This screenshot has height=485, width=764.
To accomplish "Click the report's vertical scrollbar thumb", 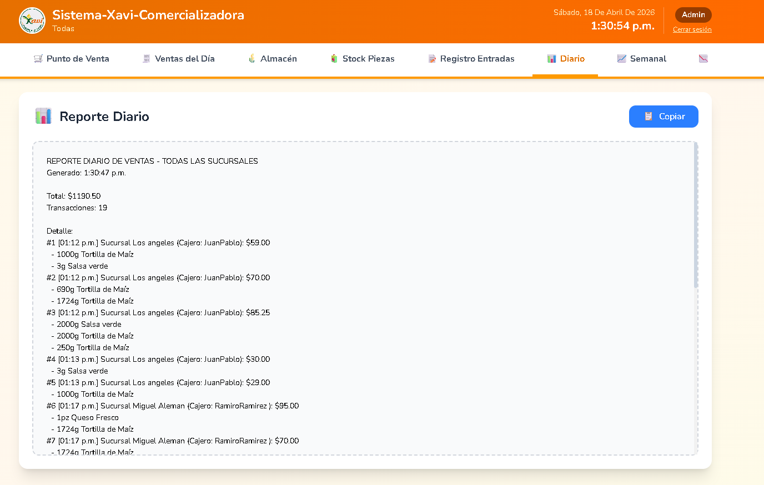I will coord(696,216).
